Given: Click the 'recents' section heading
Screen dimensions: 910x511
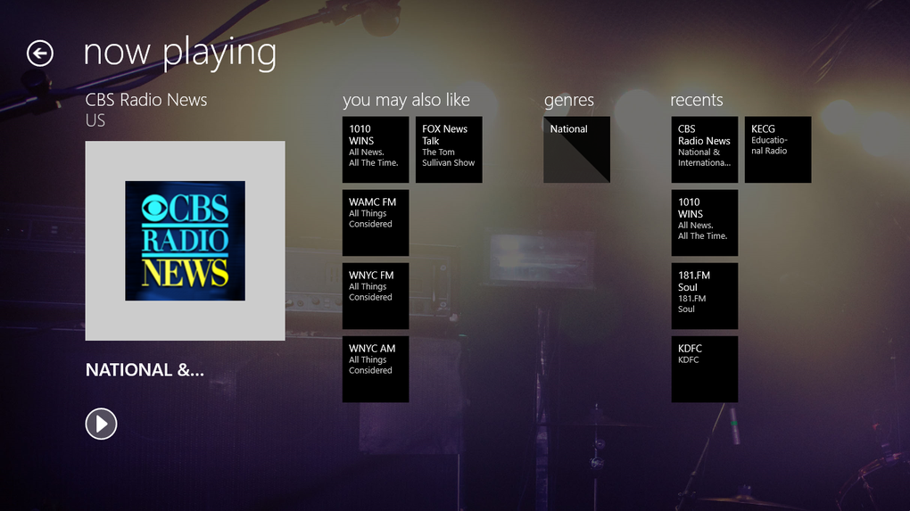Looking at the screenshot, I should [x=697, y=101].
